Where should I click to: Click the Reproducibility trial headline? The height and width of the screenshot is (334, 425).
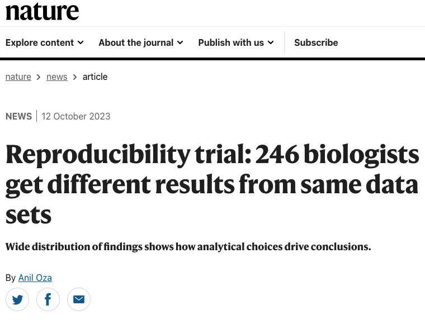point(212,184)
